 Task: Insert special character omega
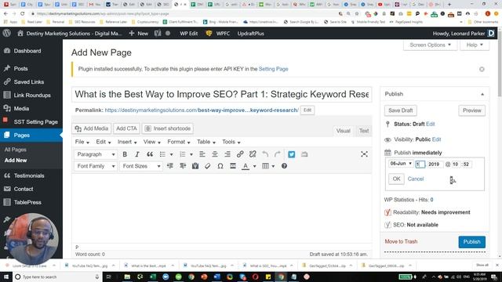point(220,166)
